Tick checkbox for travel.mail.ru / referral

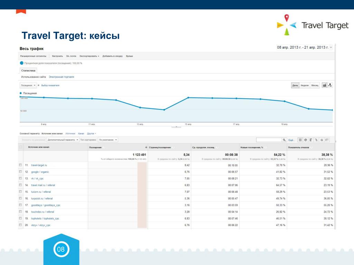pyautogui.click(x=20, y=185)
